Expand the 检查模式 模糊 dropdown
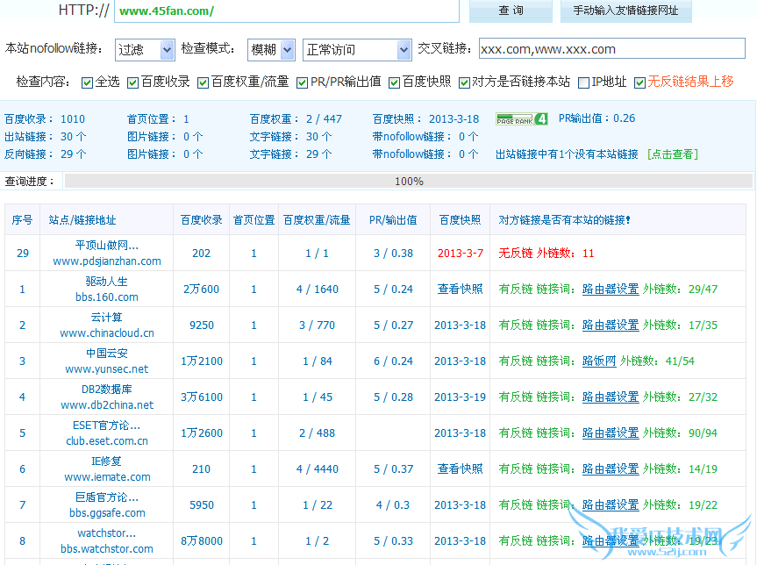 pos(271,50)
